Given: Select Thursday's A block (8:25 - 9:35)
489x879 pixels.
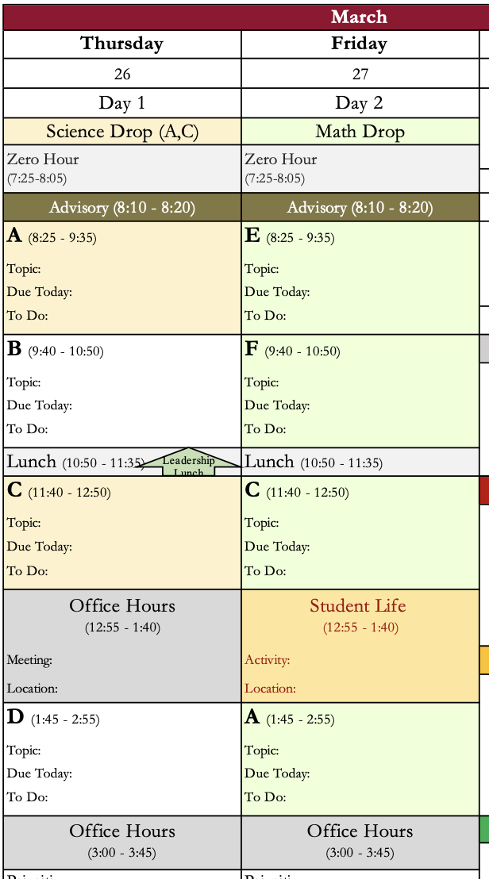Looking at the screenshot, I should pyautogui.click(x=122, y=278).
